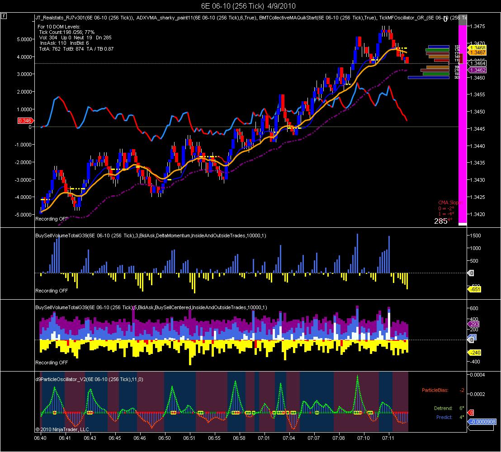Viewport: 501px width, 452px height.
Task: Click the magenta vertical bar beside price axis
Action: tap(462, 124)
